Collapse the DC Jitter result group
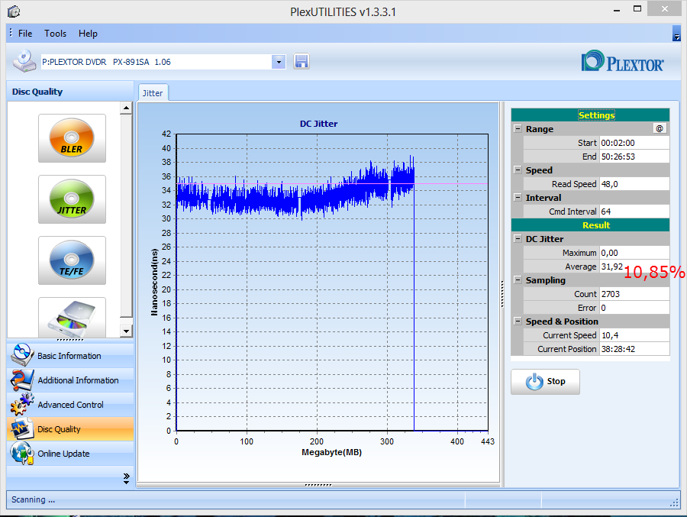The height and width of the screenshot is (517, 687). (x=518, y=239)
